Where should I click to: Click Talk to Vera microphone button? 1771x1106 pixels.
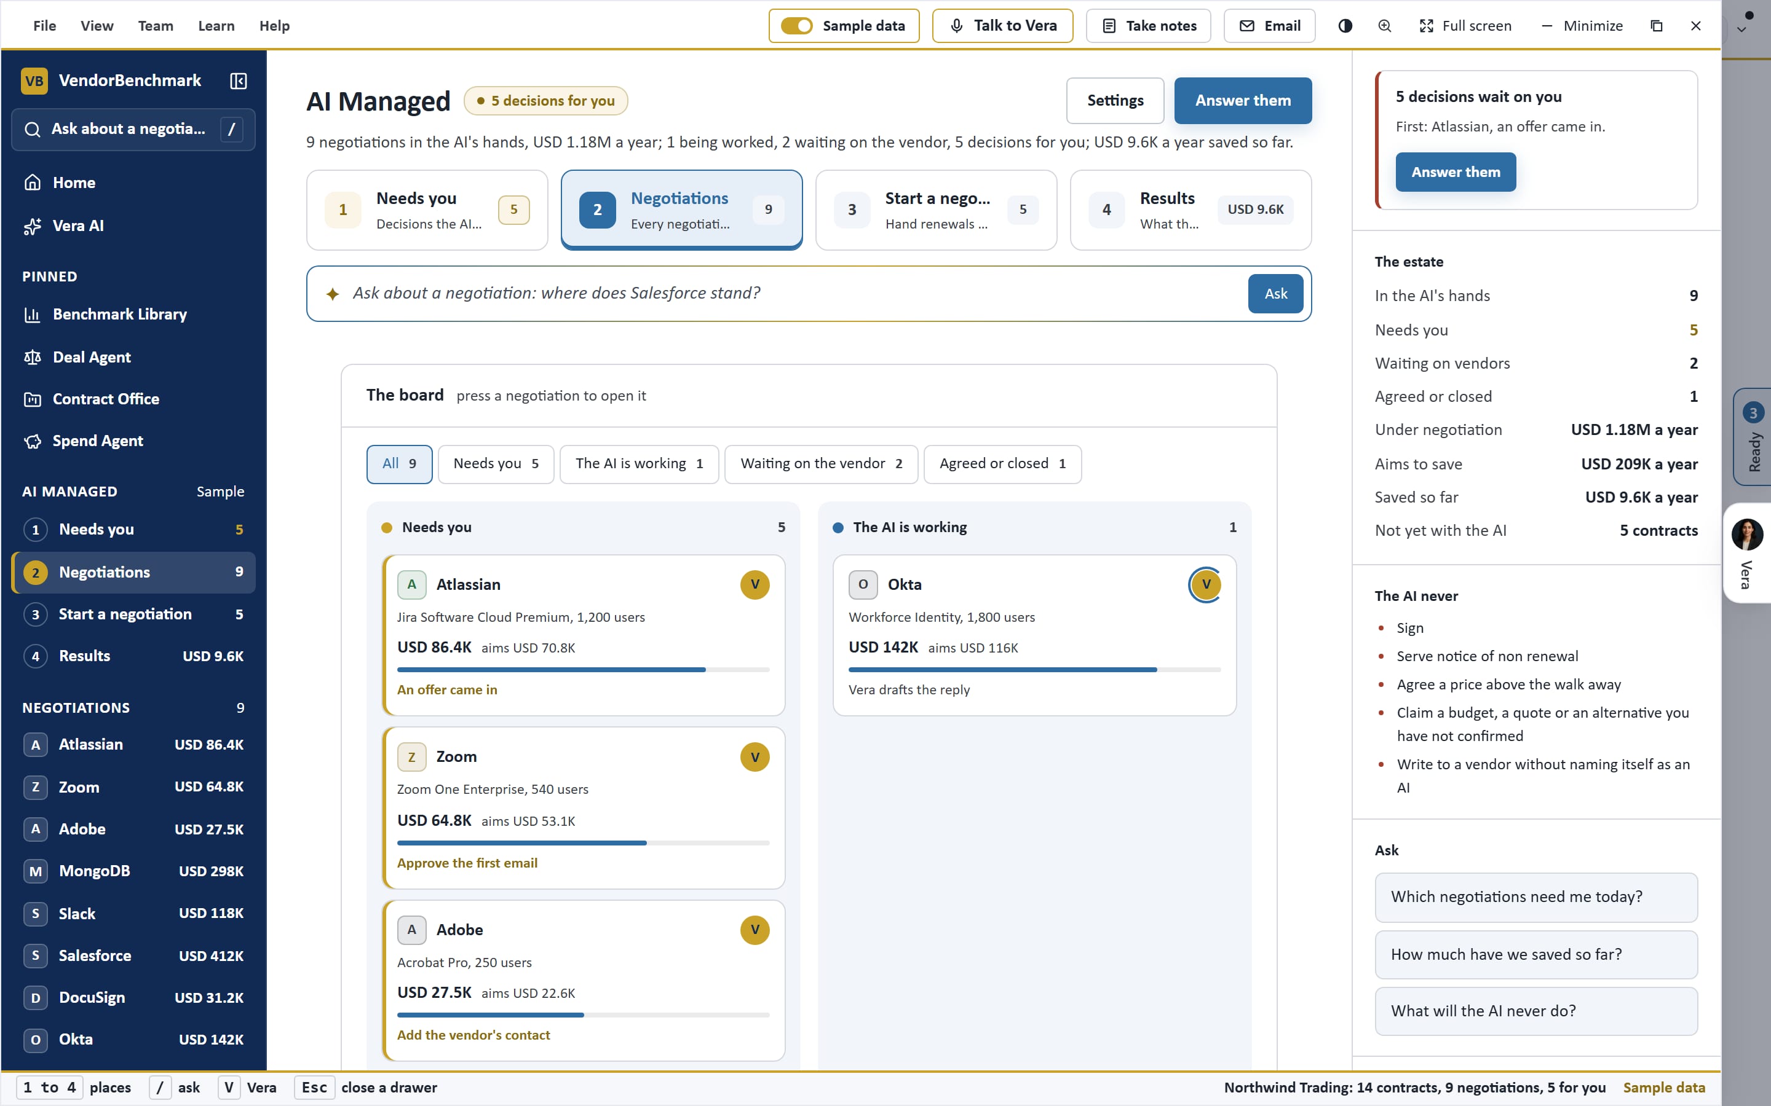point(1002,26)
